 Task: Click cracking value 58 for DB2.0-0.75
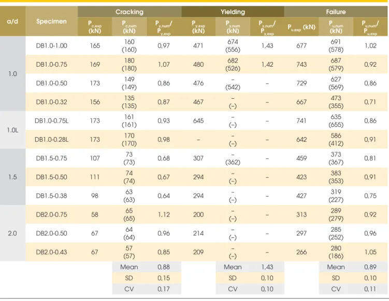[95, 215]
